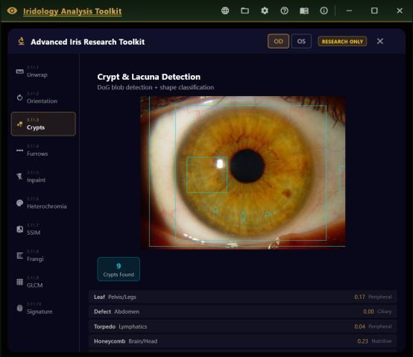Close the Advanced Iris Research Toolkit panel
413x357 pixels.
[x=379, y=41]
